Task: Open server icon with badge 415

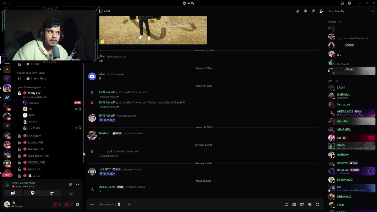Action: pos(7,163)
